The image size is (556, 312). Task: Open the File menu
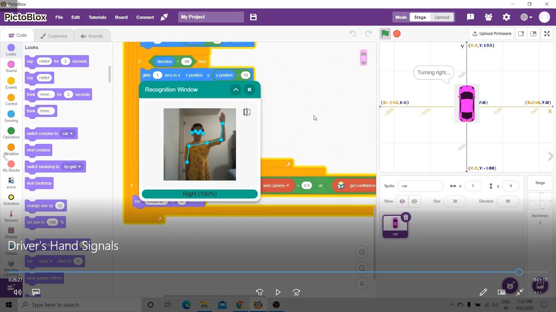pyautogui.click(x=59, y=17)
